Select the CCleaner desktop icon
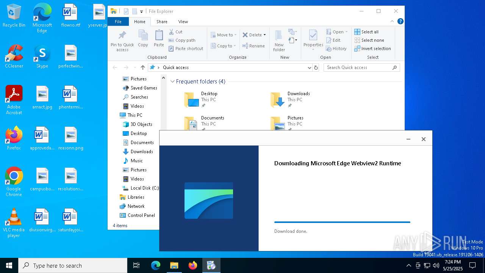Viewport: 485px width, 273px height. (x=14, y=56)
